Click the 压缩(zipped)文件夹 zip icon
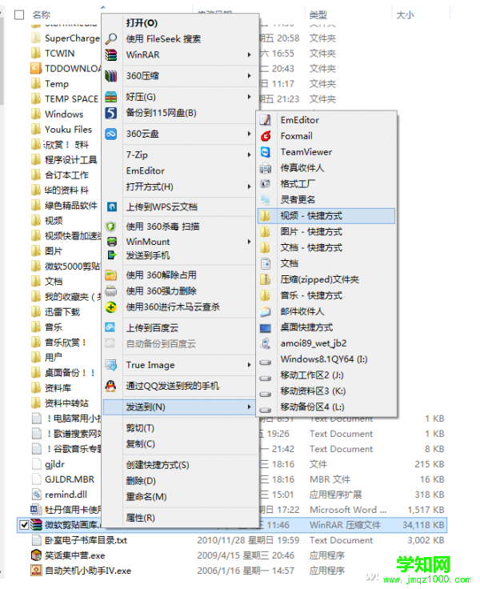 (x=266, y=279)
